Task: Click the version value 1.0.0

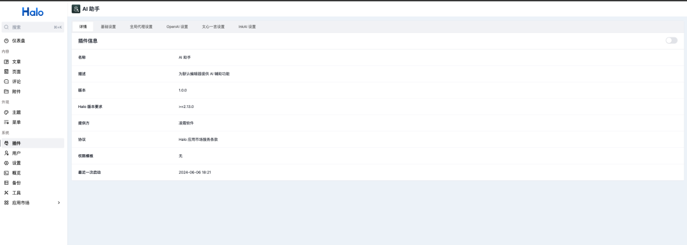Action: (x=183, y=90)
